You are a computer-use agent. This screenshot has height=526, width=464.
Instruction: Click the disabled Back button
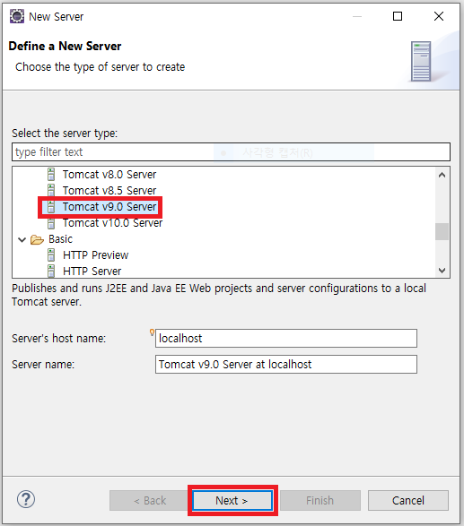coord(149,500)
